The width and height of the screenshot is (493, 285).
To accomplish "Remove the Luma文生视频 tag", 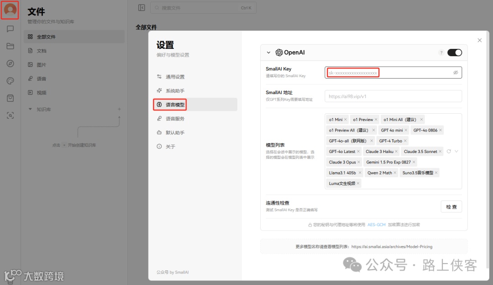I will click(x=358, y=184).
